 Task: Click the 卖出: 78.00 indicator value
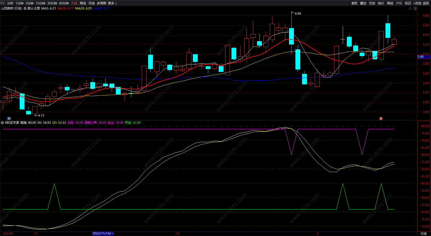[x=116, y=123]
